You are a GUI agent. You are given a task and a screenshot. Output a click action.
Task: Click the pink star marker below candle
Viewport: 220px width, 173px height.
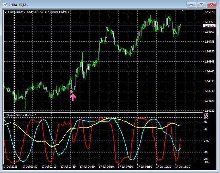click(x=71, y=92)
